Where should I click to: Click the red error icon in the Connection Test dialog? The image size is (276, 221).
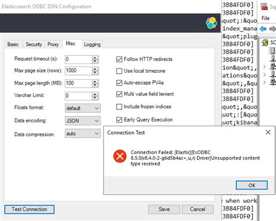120,156
